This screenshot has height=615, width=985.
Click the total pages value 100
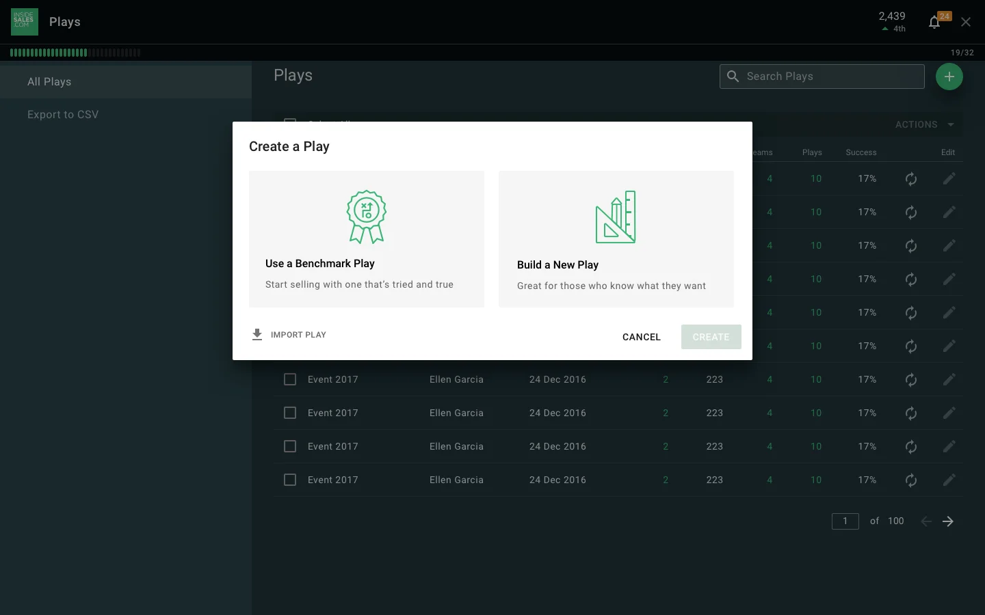click(896, 521)
